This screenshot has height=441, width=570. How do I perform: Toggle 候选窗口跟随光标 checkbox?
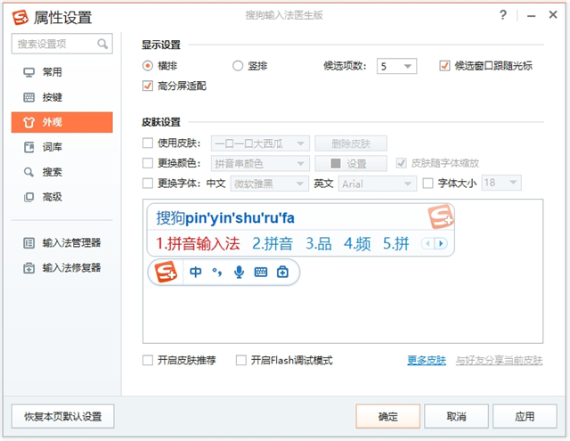(444, 66)
